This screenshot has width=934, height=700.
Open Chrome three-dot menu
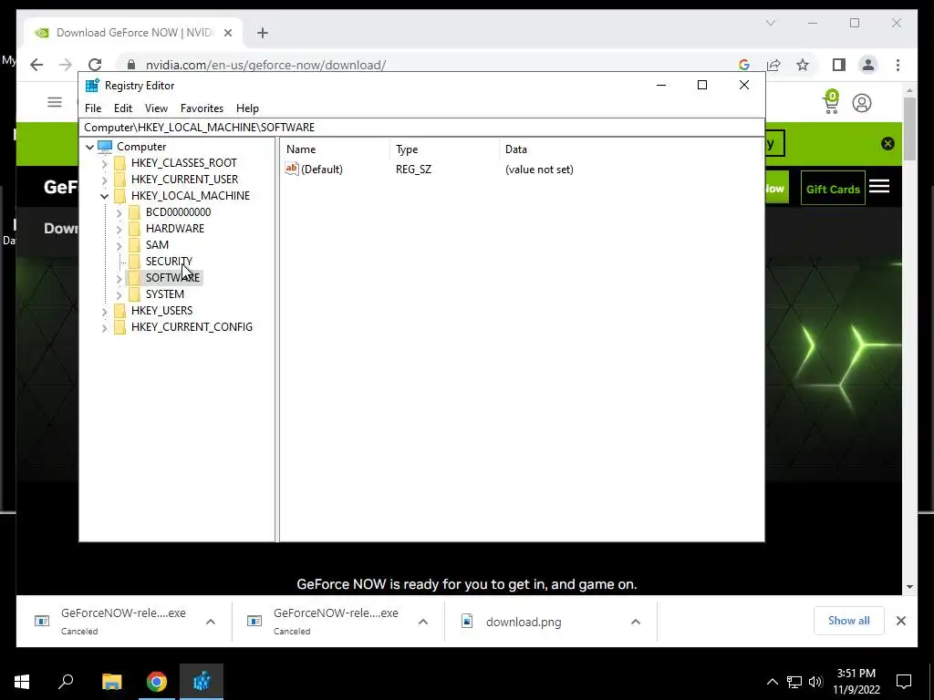(898, 65)
